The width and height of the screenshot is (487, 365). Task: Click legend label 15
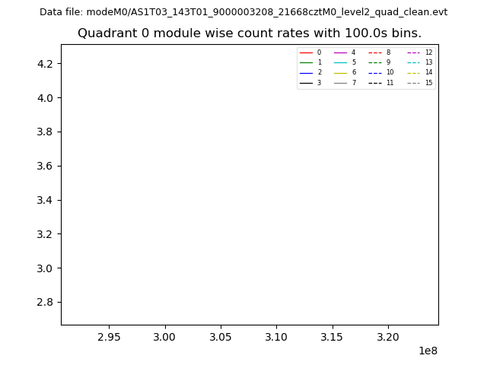[x=428, y=83]
